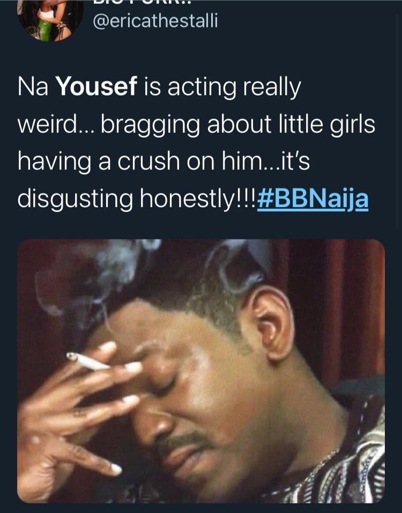Click the @ericathestalli username handle
The height and width of the screenshot is (513, 402).
[x=156, y=21]
